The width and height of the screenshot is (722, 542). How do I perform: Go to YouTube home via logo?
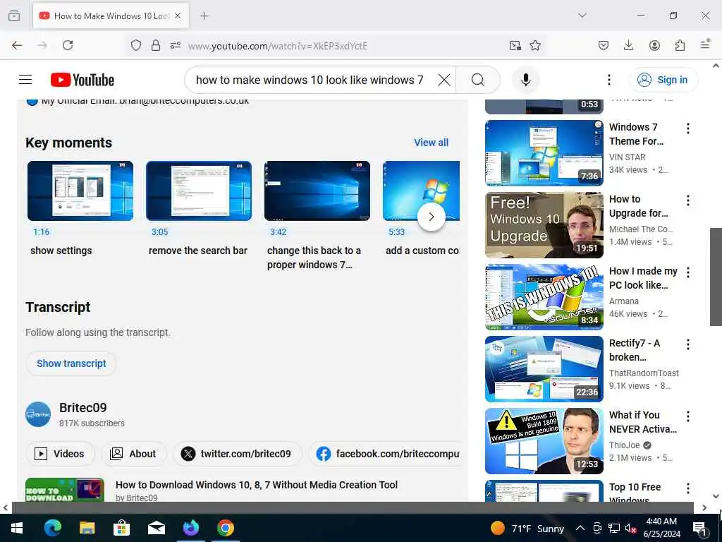(x=82, y=80)
